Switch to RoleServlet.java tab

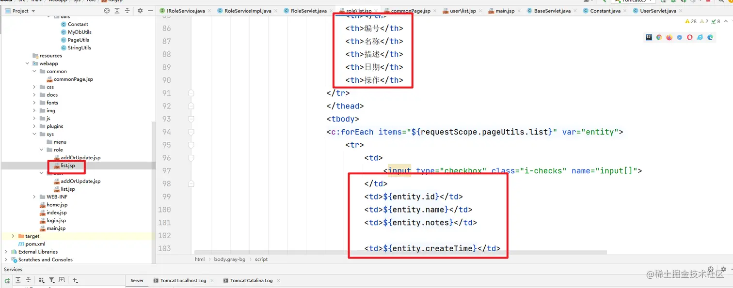(309, 11)
